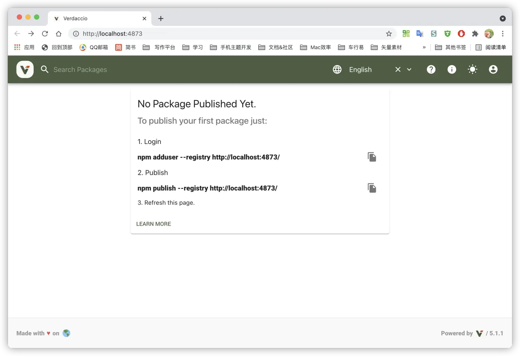
Task: Open the LEARN MORE link
Action: tap(154, 224)
